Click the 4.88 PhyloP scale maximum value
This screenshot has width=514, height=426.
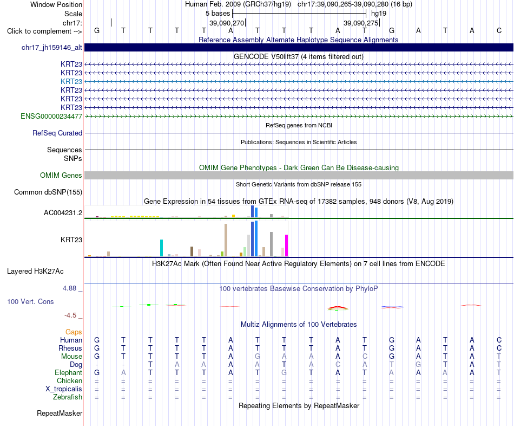[69, 288]
